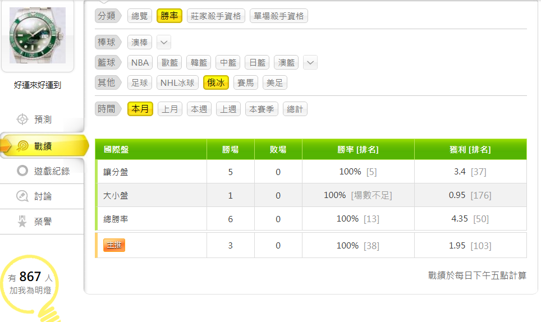The height and width of the screenshot is (322, 541).
Task: Select 足球 under other sports
Action: click(x=139, y=82)
